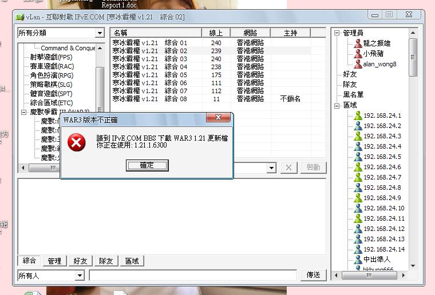Click the 傳送 send button
This screenshot has height=295, width=435.
coord(313,275)
